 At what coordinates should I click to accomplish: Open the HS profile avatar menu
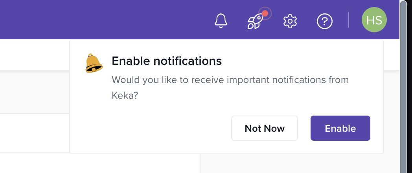(x=374, y=20)
